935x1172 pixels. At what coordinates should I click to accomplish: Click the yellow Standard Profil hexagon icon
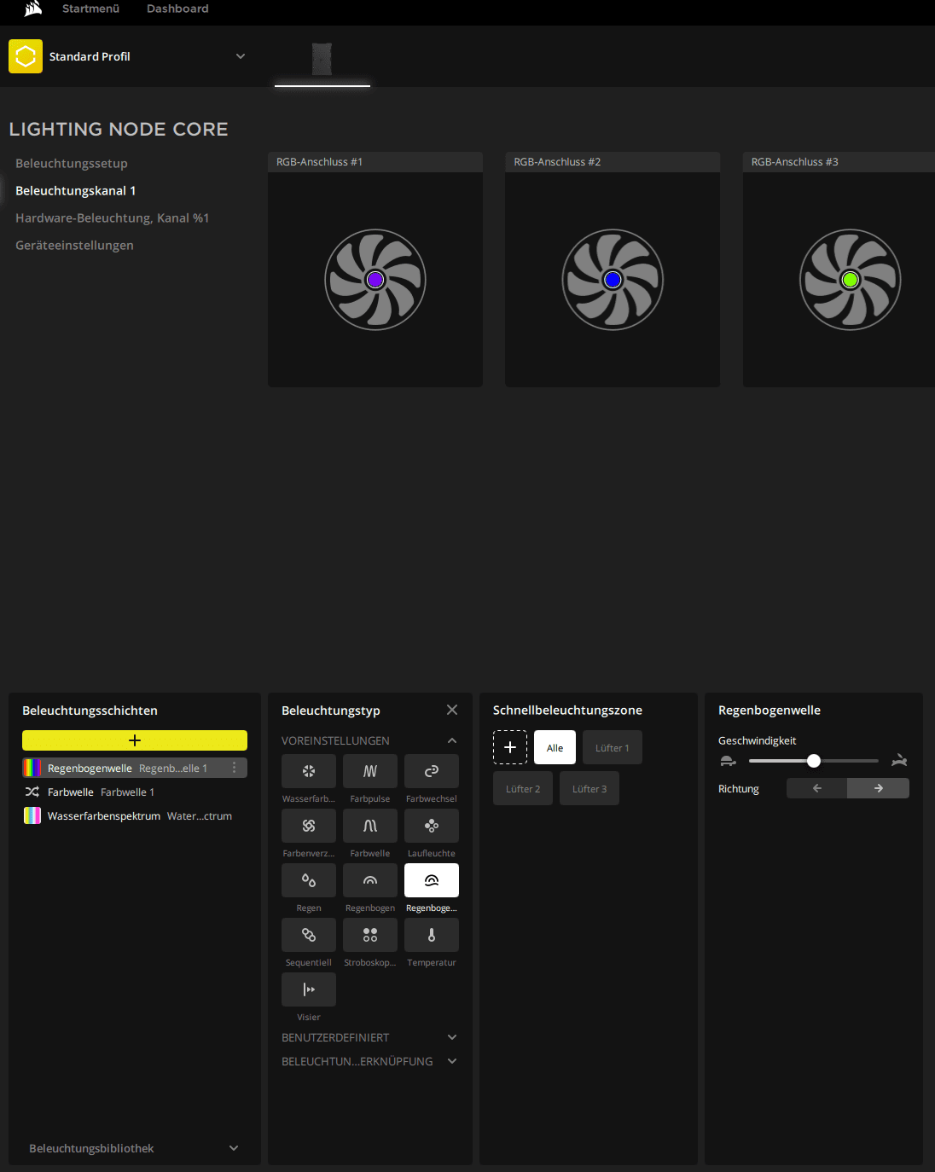[26, 56]
